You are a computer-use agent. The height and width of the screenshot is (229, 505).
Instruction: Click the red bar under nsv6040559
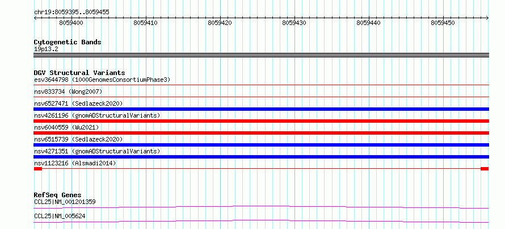tap(261, 133)
